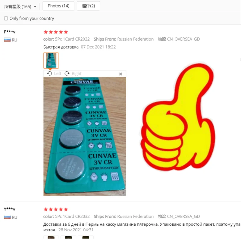Open the all star ratings (165) dropdown
The height and width of the screenshot is (241, 241).
(x=20, y=6)
